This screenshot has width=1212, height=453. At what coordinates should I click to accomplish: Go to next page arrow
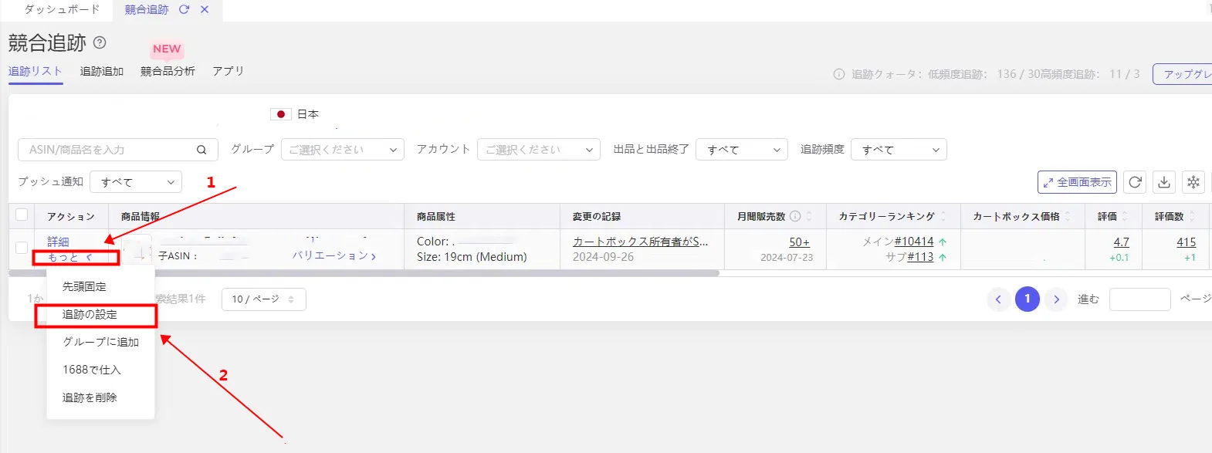pyautogui.click(x=1056, y=299)
